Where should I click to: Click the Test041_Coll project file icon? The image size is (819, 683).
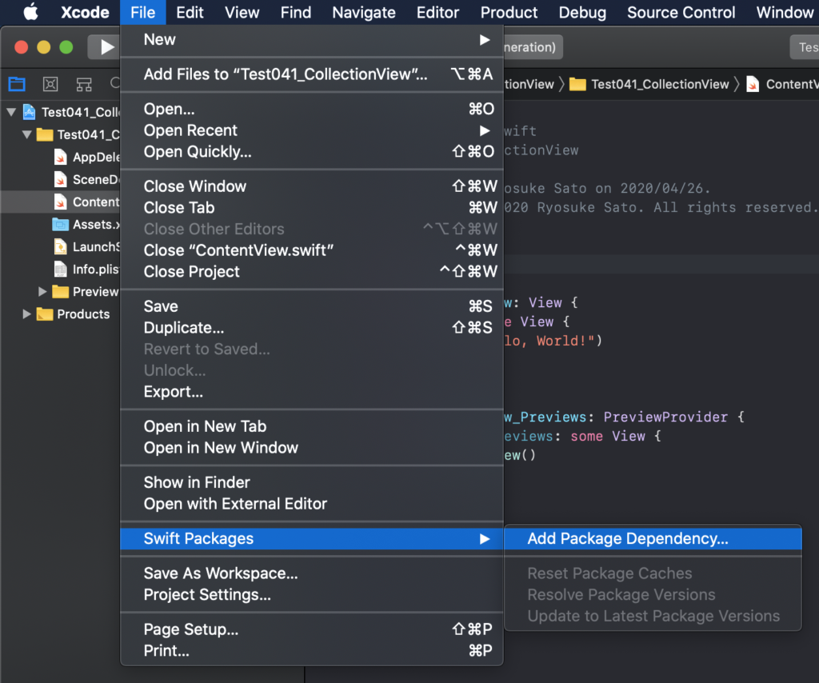[x=30, y=112]
